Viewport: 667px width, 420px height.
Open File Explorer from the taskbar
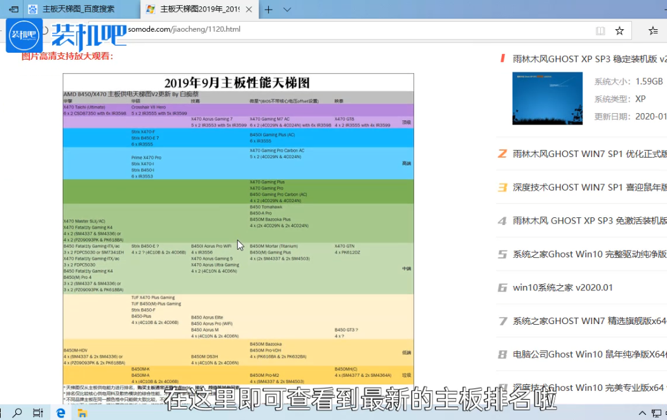tap(82, 413)
